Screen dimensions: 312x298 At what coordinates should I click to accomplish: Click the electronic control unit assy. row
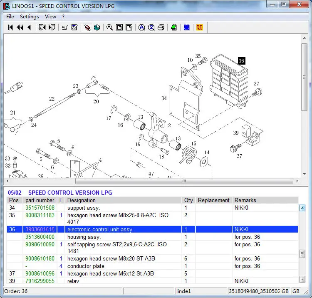pyautogui.click(x=152, y=229)
